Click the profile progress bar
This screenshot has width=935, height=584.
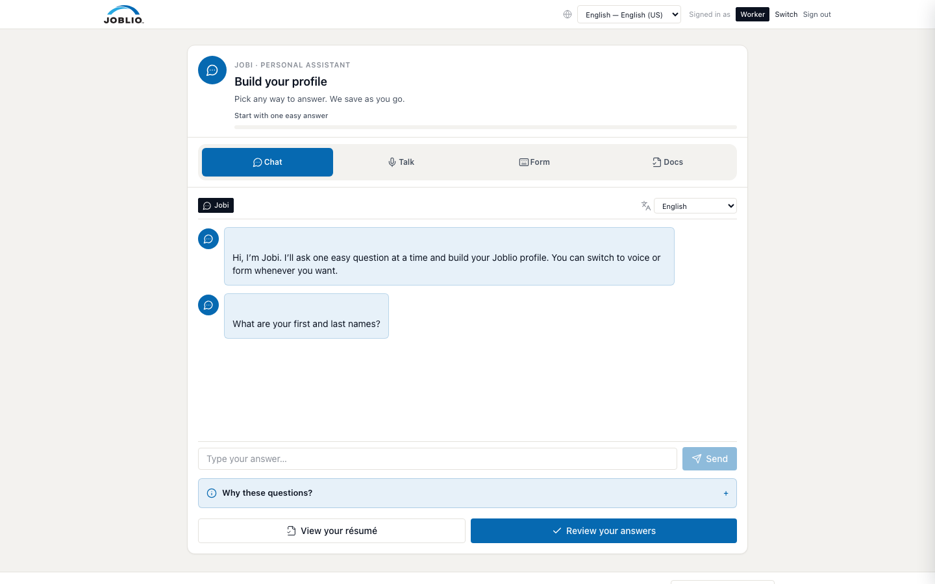tap(486, 127)
